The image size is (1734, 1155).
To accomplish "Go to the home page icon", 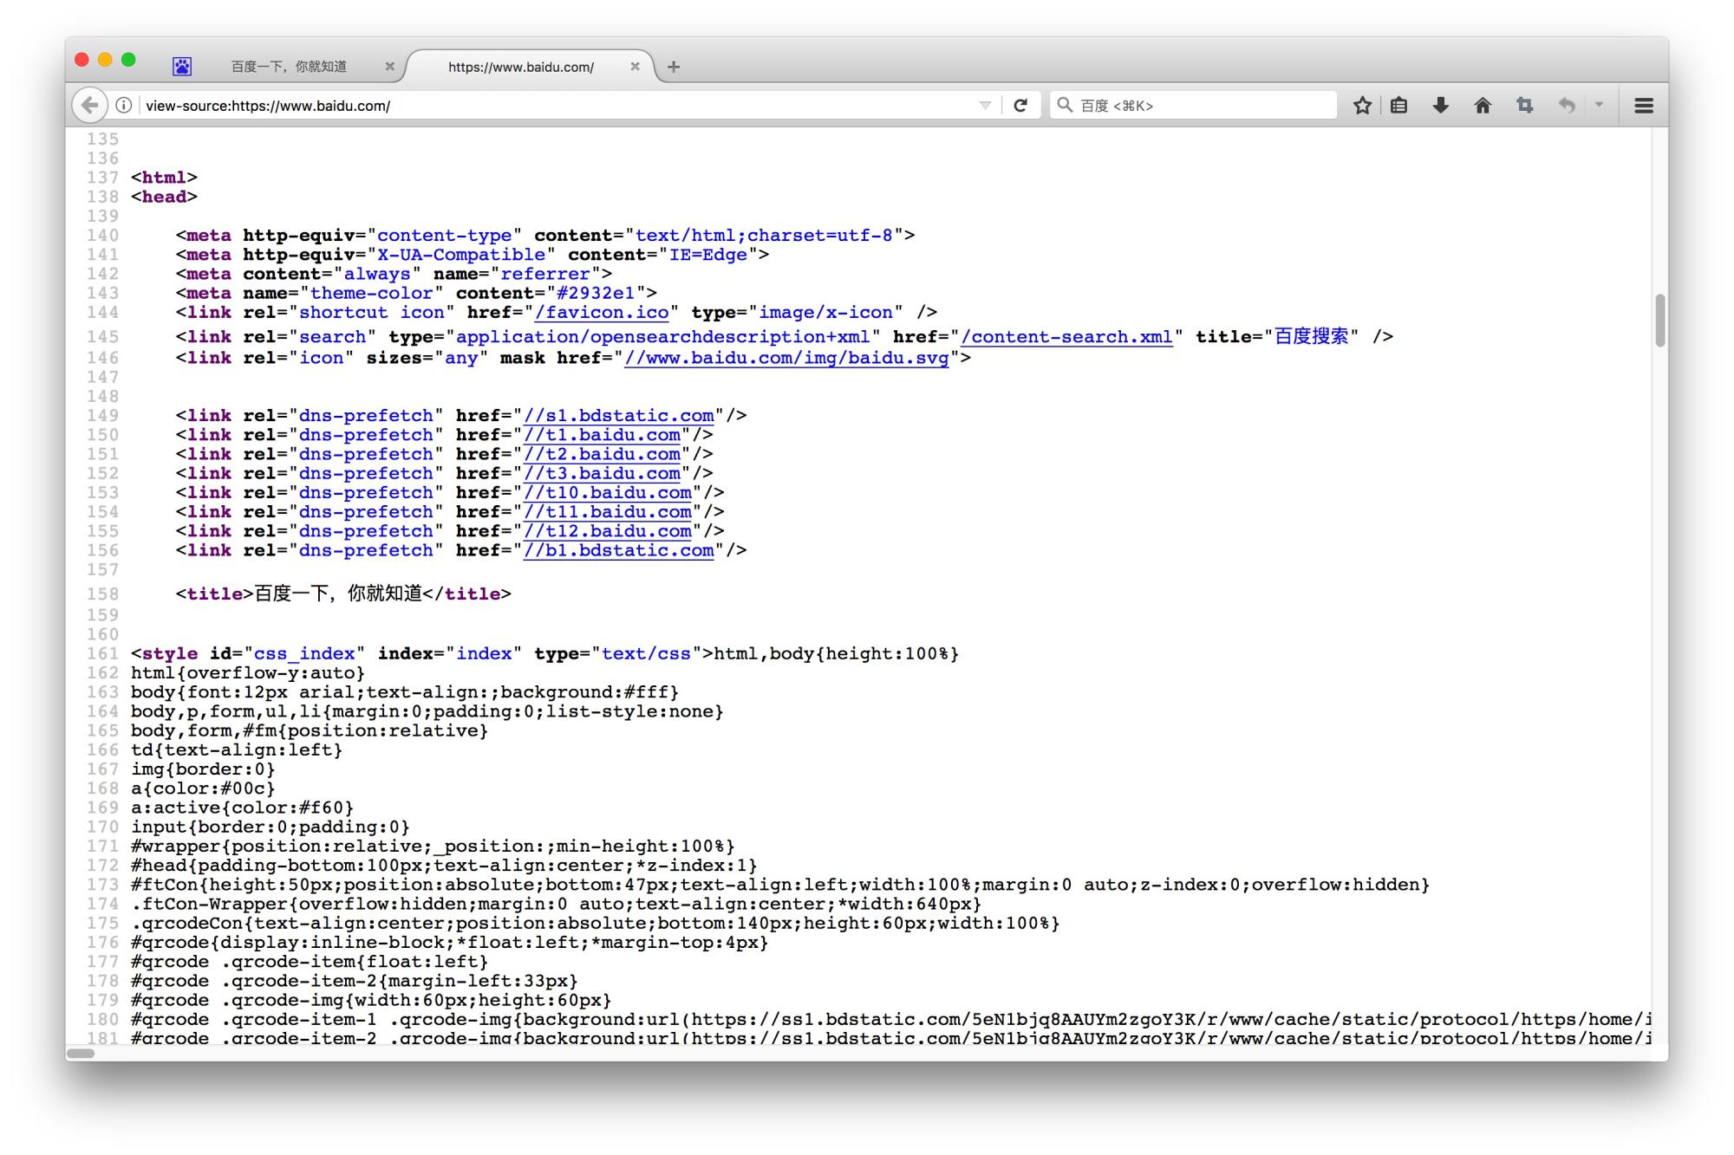I will click(1483, 106).
